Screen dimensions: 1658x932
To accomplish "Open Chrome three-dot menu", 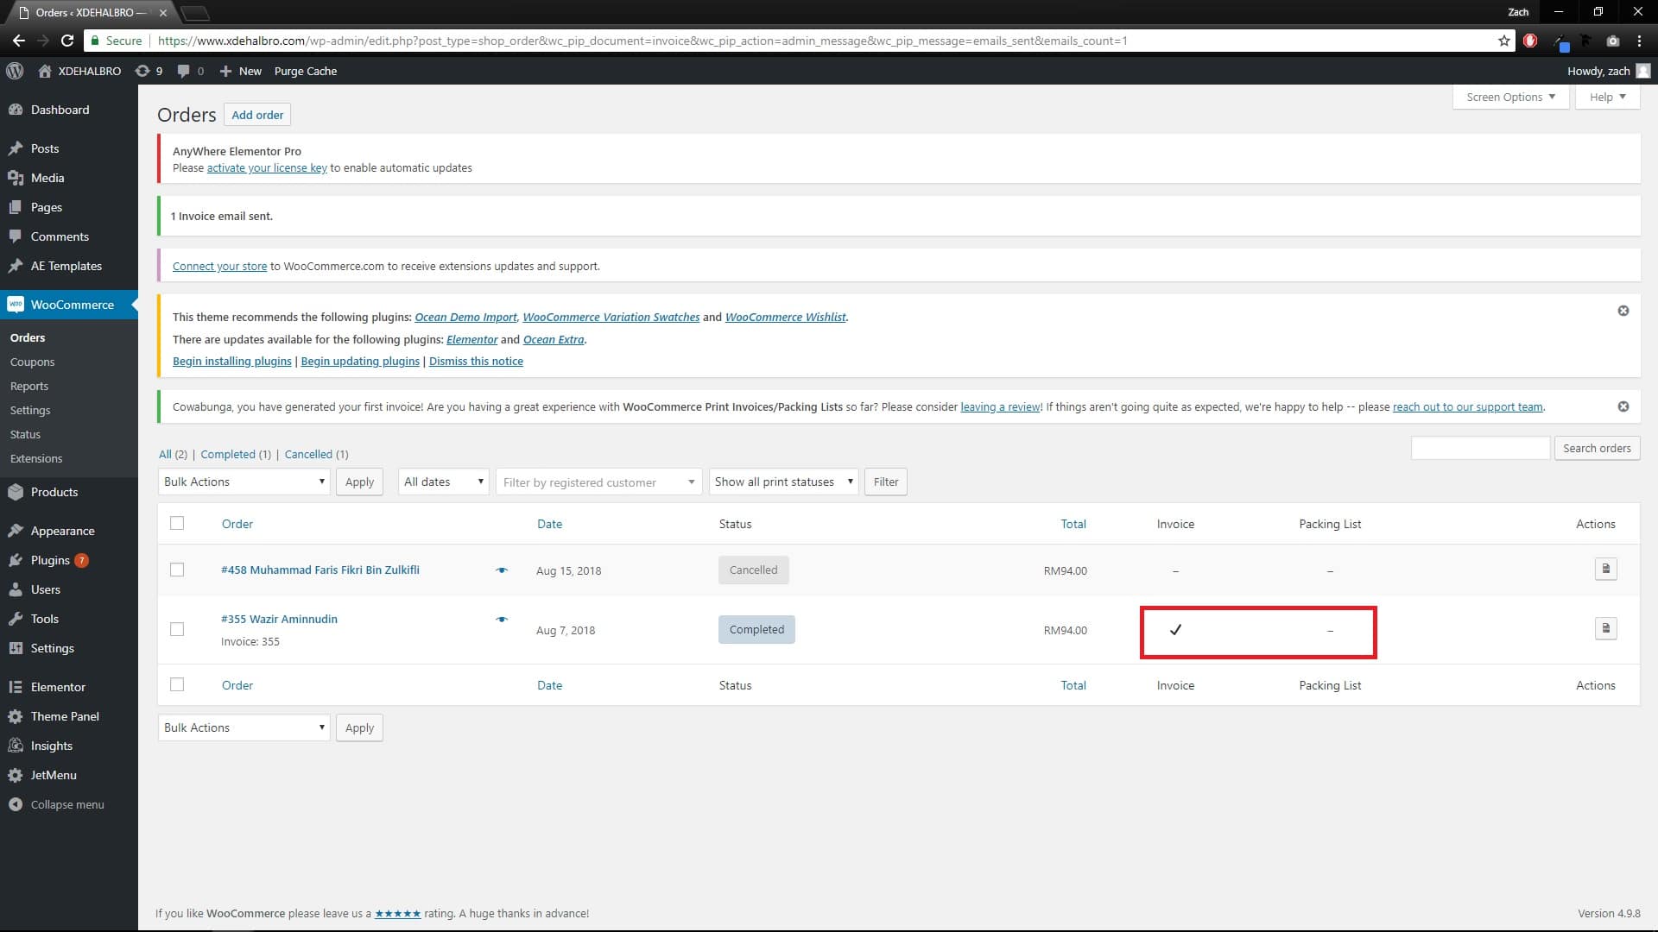I will 1639,41.
